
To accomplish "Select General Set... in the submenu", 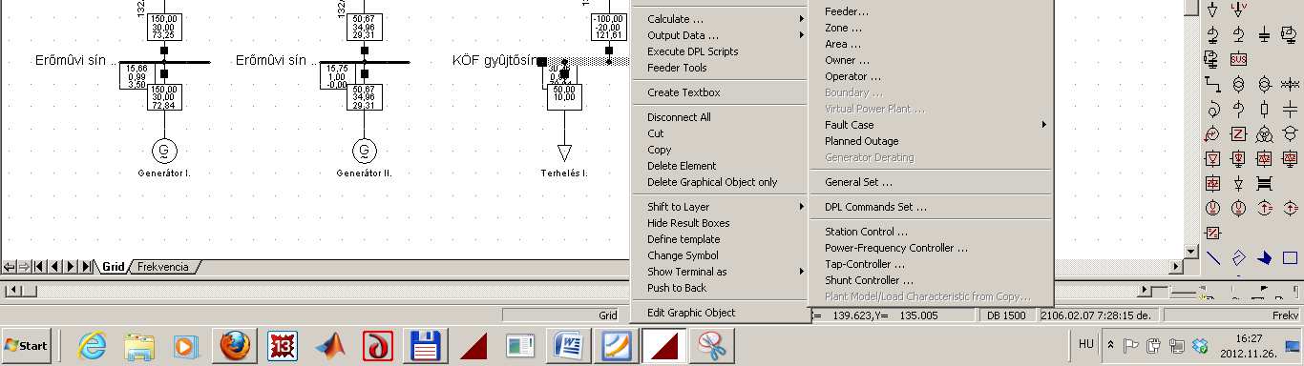I will [x=932, y=182].
